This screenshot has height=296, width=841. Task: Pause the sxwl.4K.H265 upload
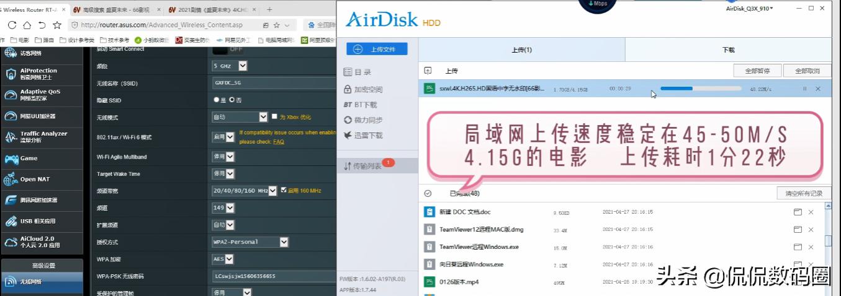point(805,89)
